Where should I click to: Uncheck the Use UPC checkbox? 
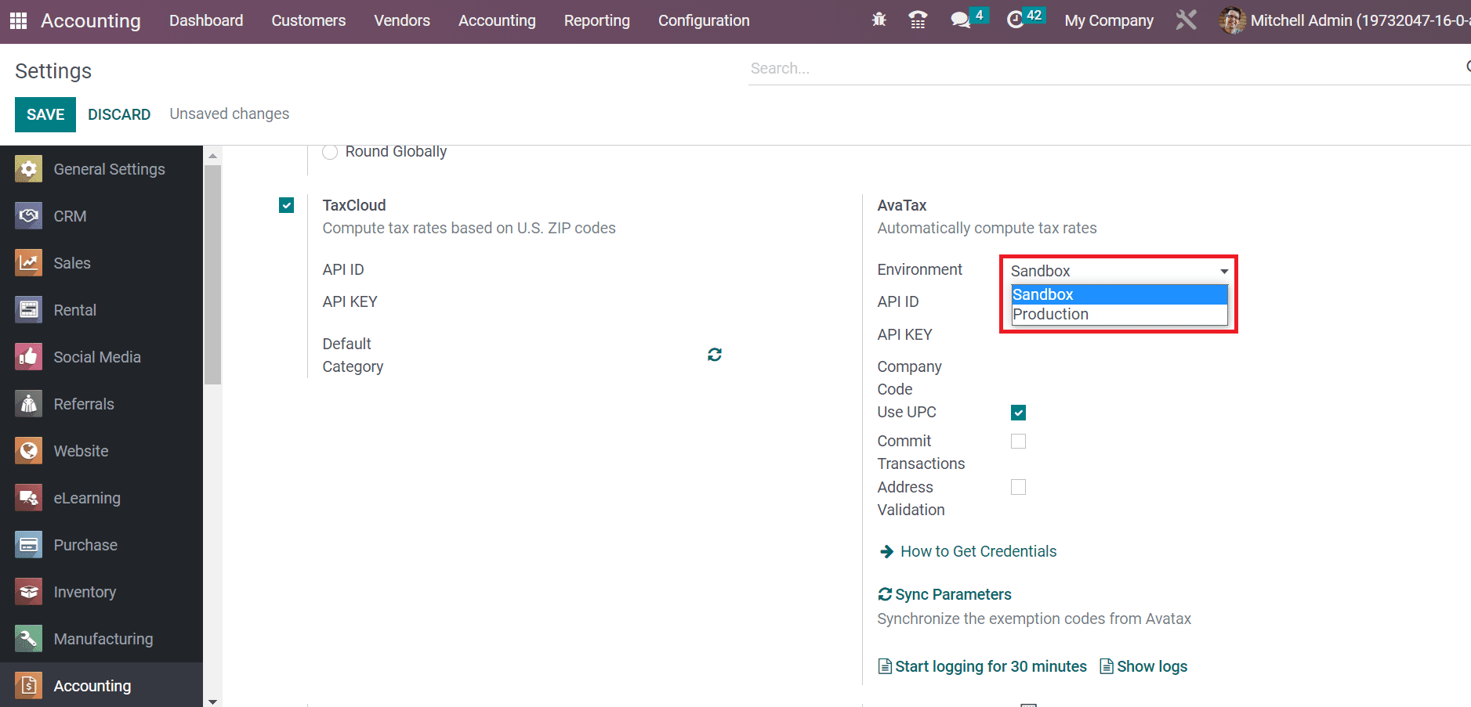point(1018,413)
